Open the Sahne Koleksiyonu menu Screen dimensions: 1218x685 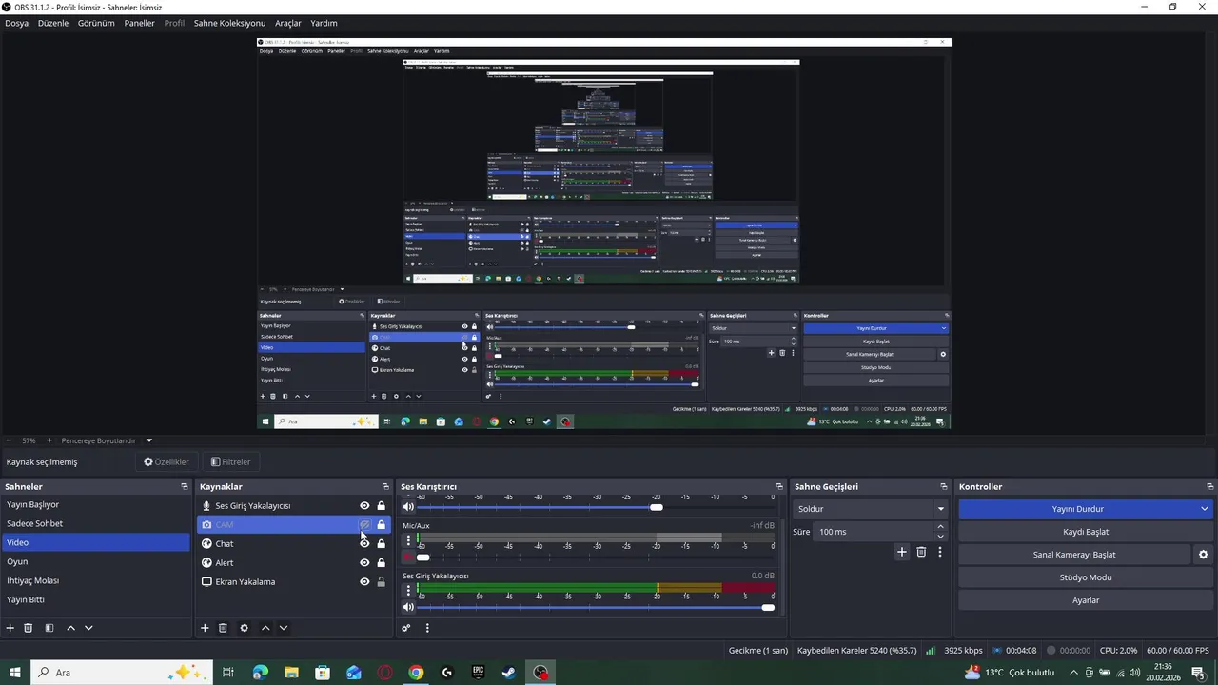tap(229, 23)
